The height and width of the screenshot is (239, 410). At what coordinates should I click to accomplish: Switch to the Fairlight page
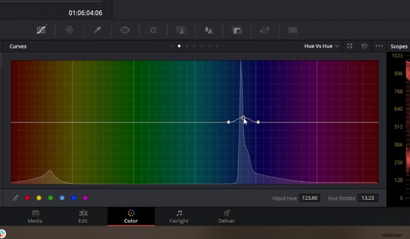(179, 217)
